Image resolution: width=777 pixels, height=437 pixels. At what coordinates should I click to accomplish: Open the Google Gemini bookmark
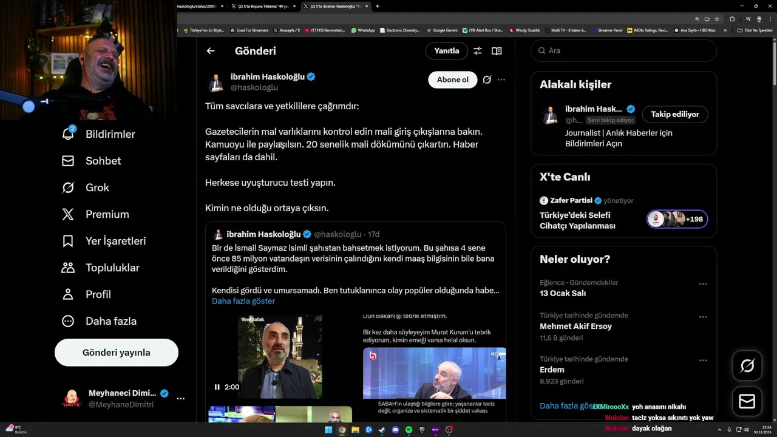pyautogui.click(x=442, y=30)
